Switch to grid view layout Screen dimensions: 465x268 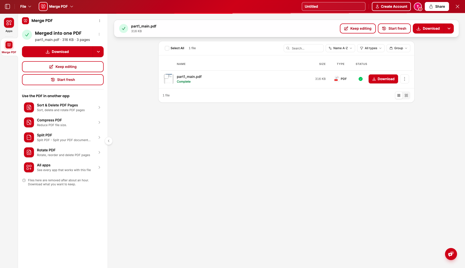coord(406,95)
